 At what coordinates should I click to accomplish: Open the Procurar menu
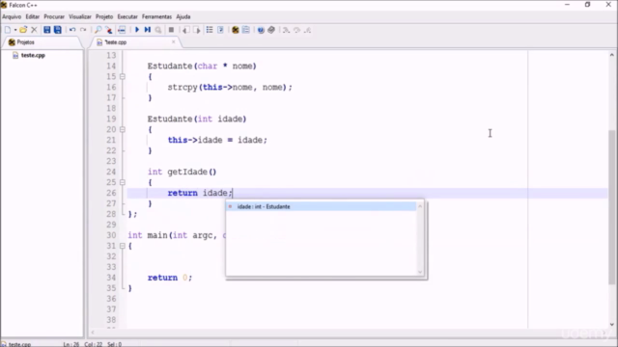click(x=54, y=16)
